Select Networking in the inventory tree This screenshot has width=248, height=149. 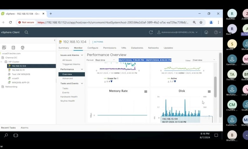coord(11,87)
